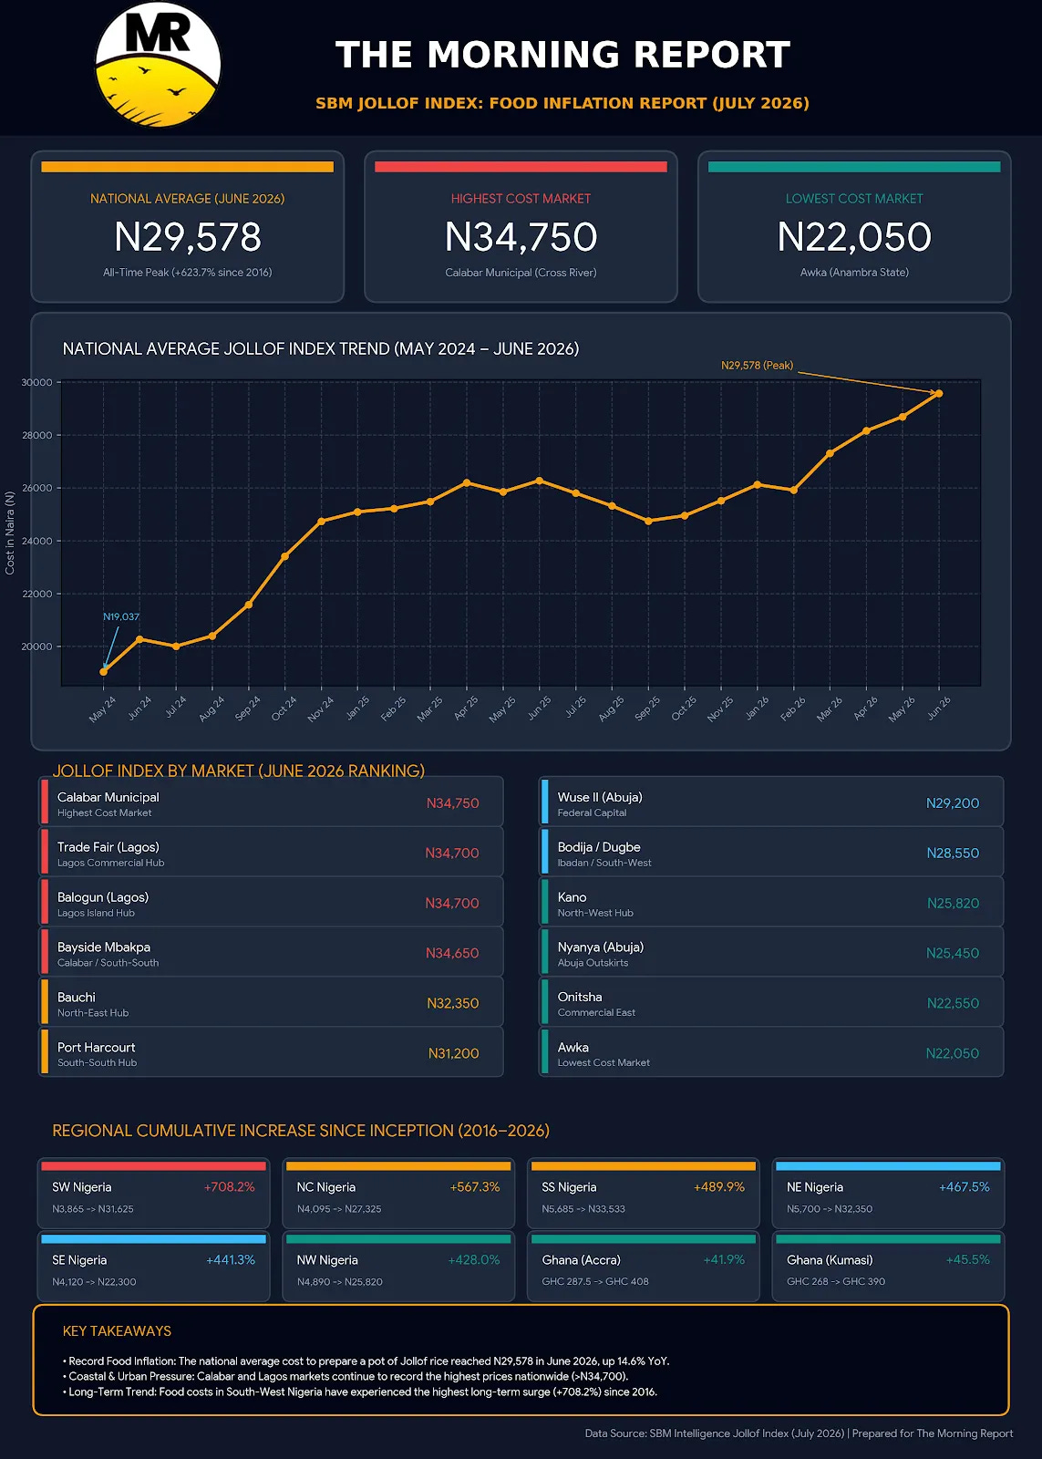Click the N19,037 chart annotation
The width and height of the screenshot is (1042, 1459).
(x=121, y=617)
